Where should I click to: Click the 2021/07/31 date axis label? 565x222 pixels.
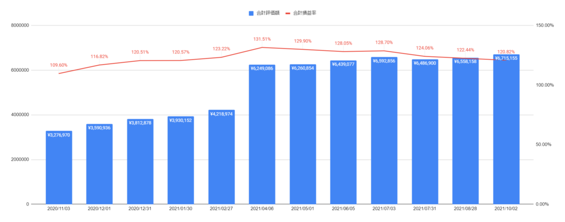point(425,209)
